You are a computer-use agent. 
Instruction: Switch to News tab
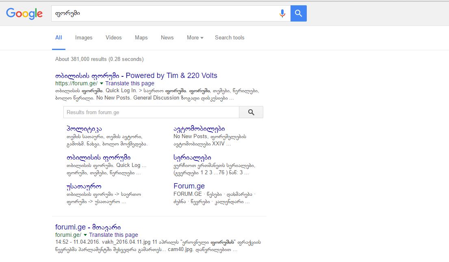(x=167, y=37)
